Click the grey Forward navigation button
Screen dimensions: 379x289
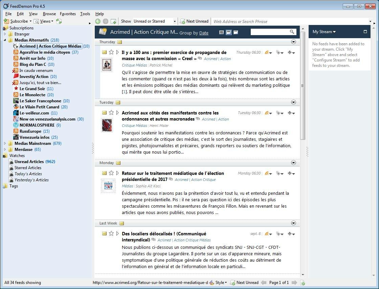(x=105, y=21)
